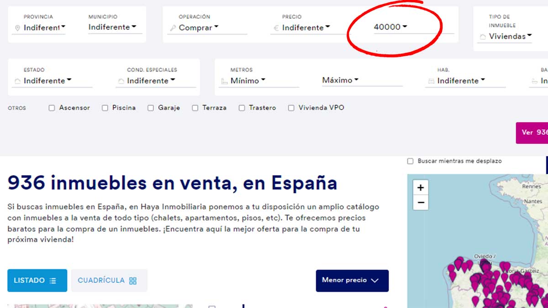The width and height of the screenshot is (548, 308).
Task: Click the grid icon in Cuadrícula view
Action: click(x=133, y=281)
